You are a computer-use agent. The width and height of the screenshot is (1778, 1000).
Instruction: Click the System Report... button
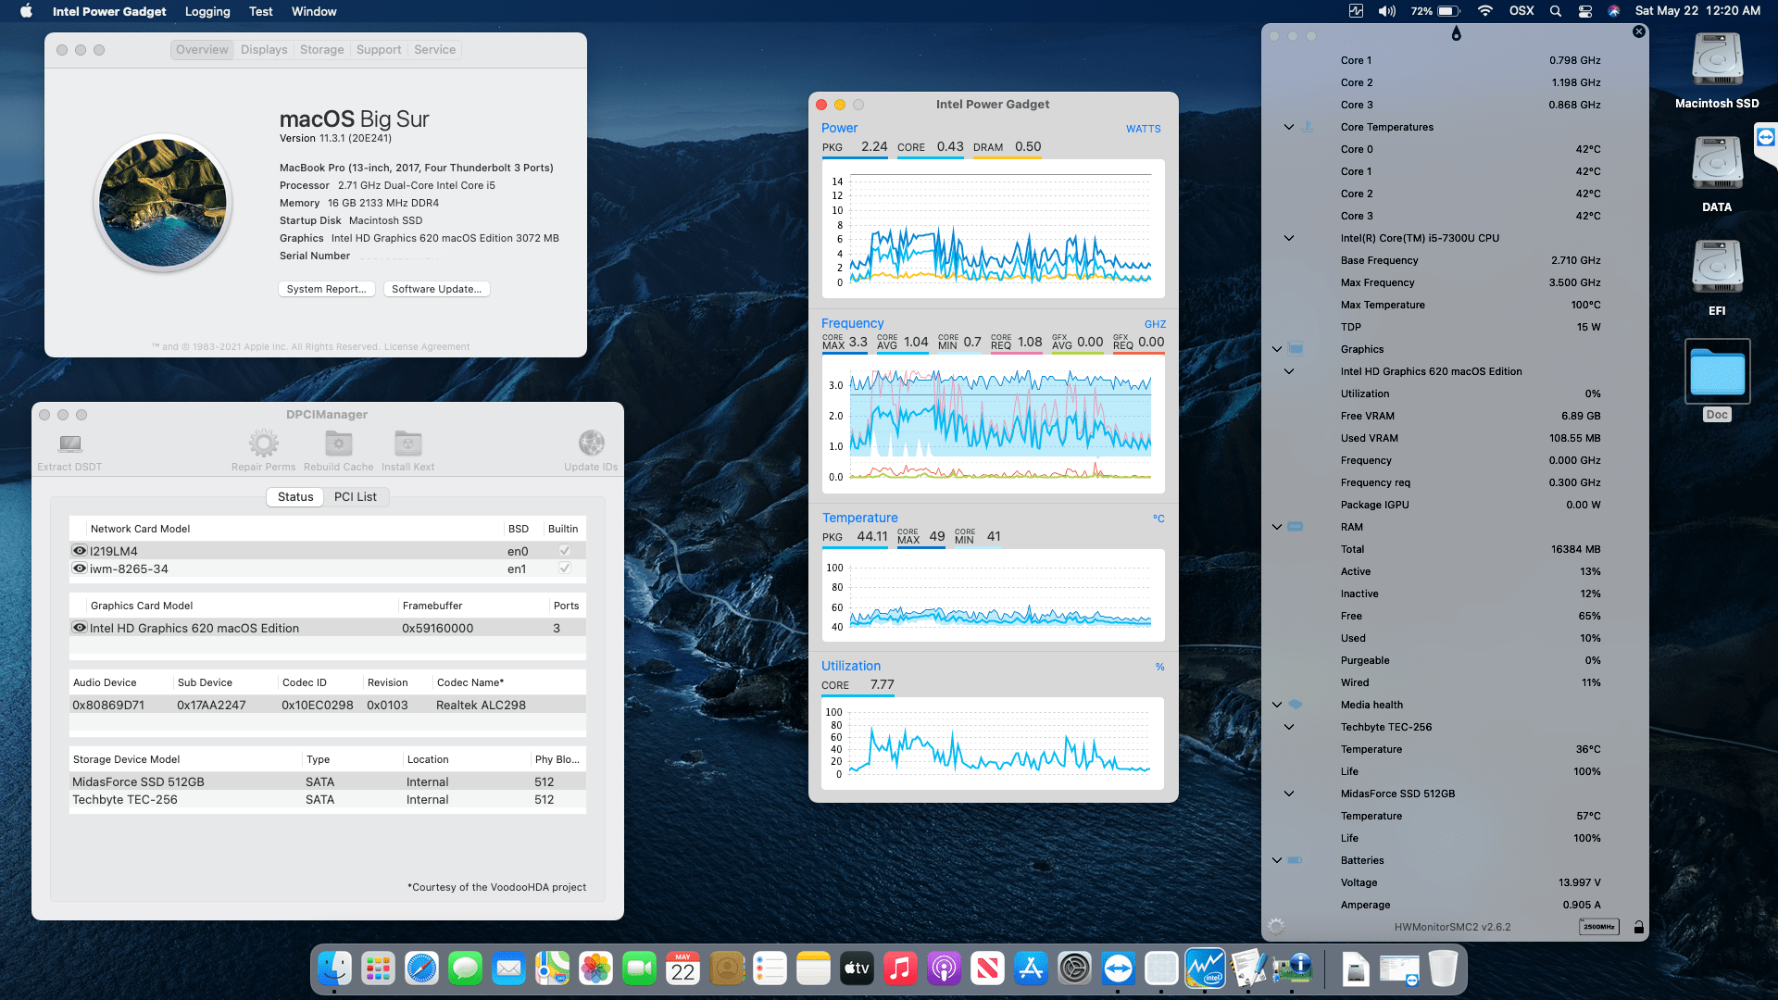click(327, 289)
